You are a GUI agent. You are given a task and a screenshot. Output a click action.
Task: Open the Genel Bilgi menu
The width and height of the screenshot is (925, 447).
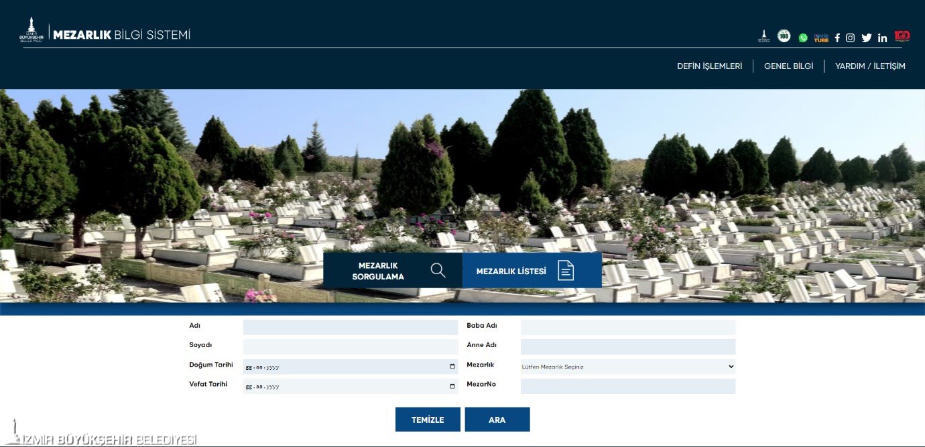click(788, 66)
